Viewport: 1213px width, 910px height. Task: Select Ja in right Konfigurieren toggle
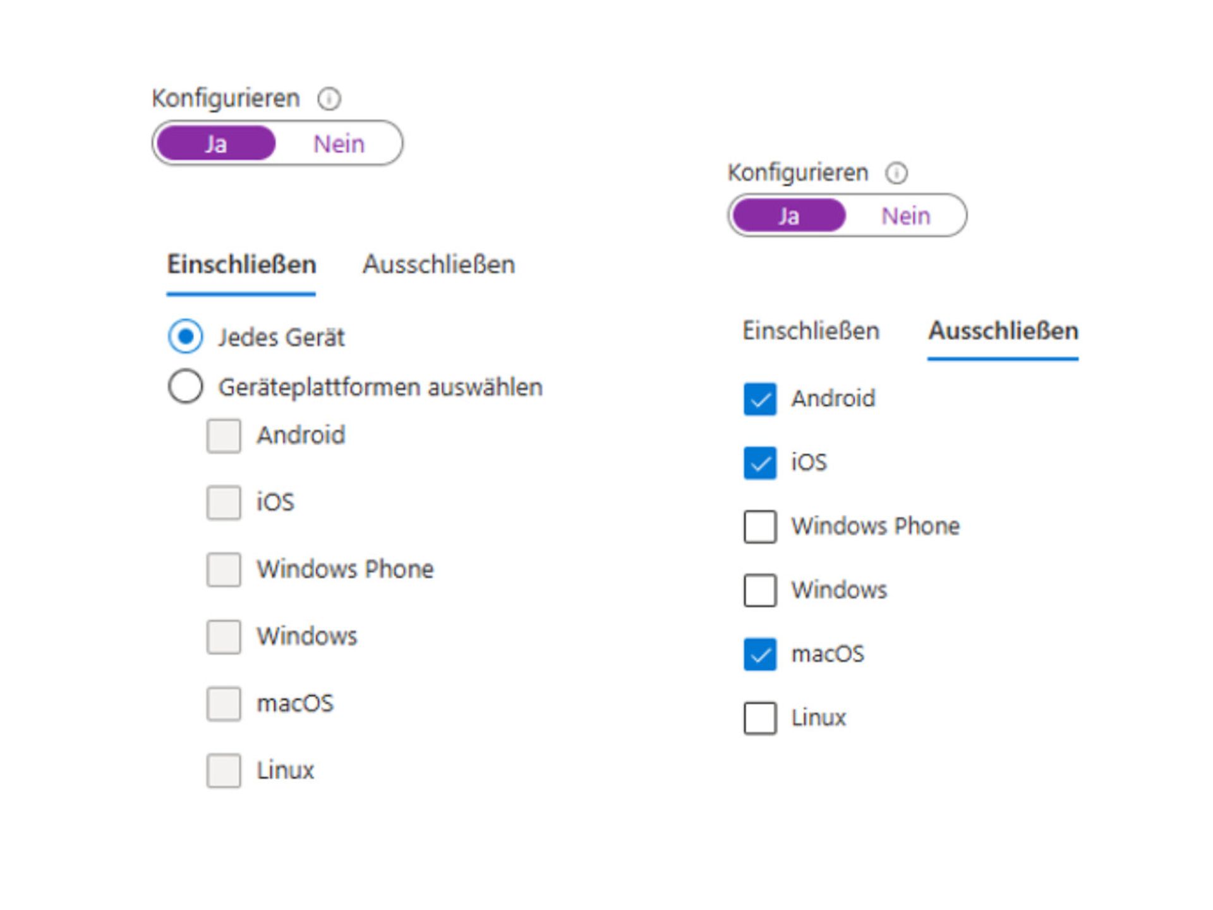point(788,216)
